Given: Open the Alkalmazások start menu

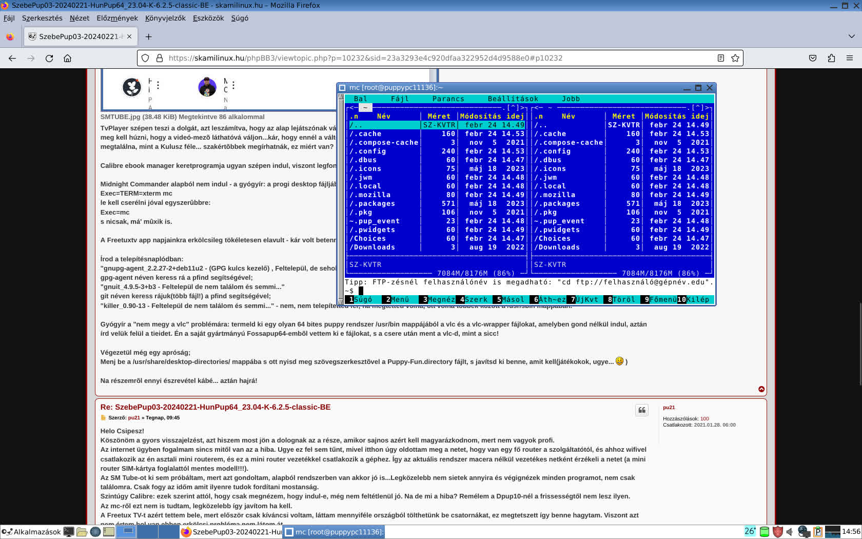Looking at the screenshot, I should click(31, 532).
